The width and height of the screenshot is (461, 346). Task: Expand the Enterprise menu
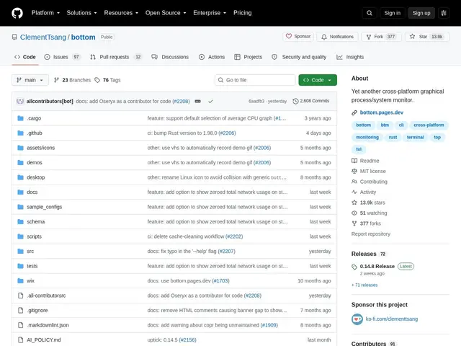[210, 13]
